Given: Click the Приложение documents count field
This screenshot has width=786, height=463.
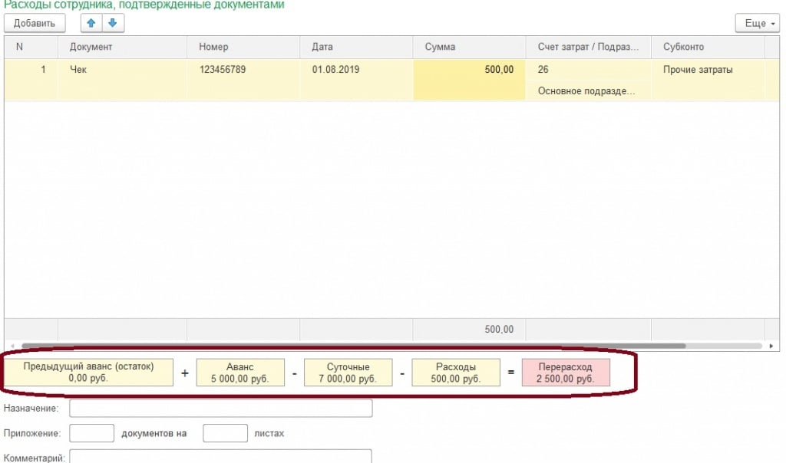Looking at the screenshot, I should click(91, 433).
